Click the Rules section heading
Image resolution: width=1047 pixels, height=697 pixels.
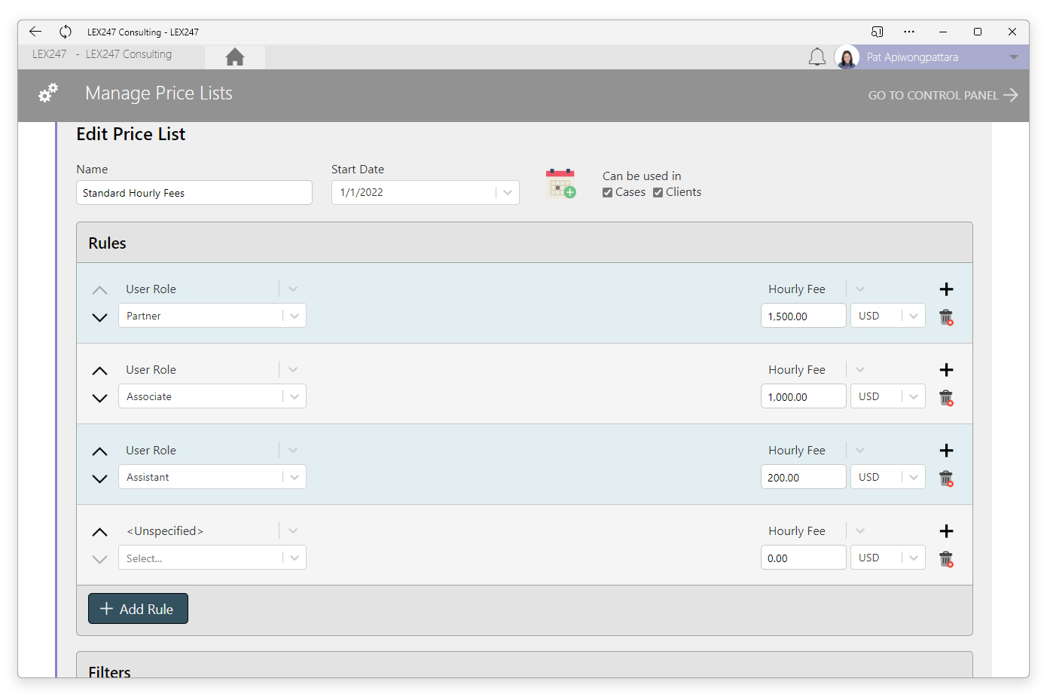coord(107,243)
